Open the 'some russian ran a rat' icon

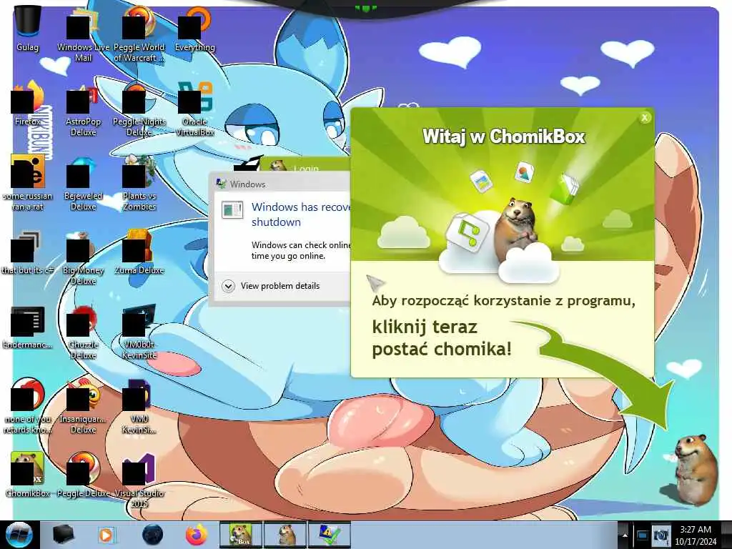pos(28,183)
